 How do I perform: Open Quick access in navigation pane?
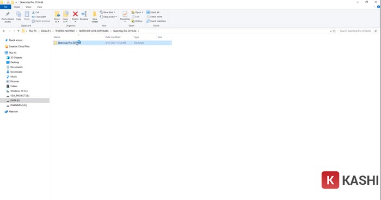[x=15, y=40]
